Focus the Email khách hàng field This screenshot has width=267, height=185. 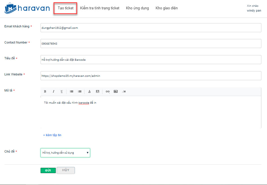[151, 28]
